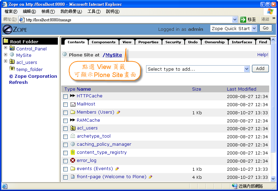278x191 pixels.
Task: Click the pencil edit icon beside events
Action: (117, 169)
